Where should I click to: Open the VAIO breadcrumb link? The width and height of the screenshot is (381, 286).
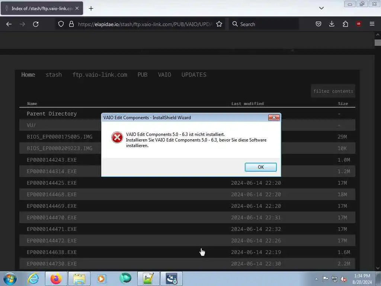164,74
